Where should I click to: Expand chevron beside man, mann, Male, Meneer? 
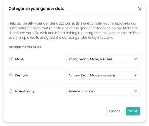[135, 59]
